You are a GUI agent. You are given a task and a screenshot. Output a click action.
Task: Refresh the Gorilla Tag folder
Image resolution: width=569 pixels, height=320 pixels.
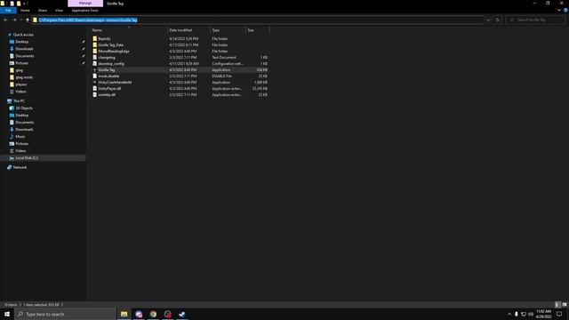(498, 20)
